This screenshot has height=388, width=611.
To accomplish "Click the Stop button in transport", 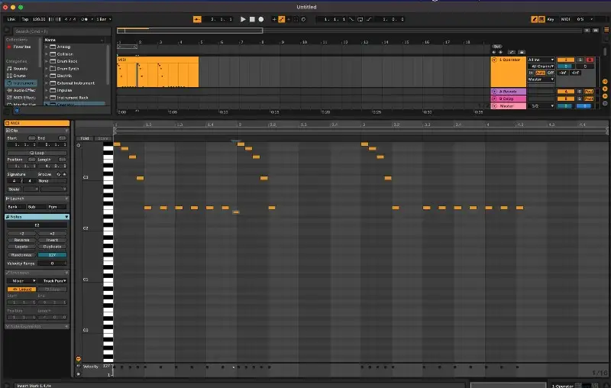I will 252,19.
